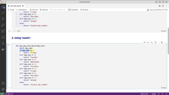Viewport: 169px width, 95px height.
Task: Open notebook toolbar overflow menu
Action: pyautogui.click(x=91, y=10)
